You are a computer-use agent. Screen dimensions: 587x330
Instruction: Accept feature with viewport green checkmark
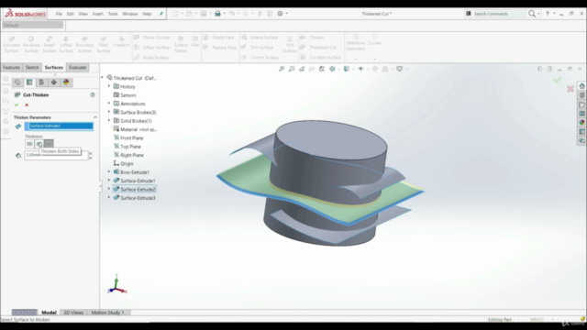pos(557,80)
